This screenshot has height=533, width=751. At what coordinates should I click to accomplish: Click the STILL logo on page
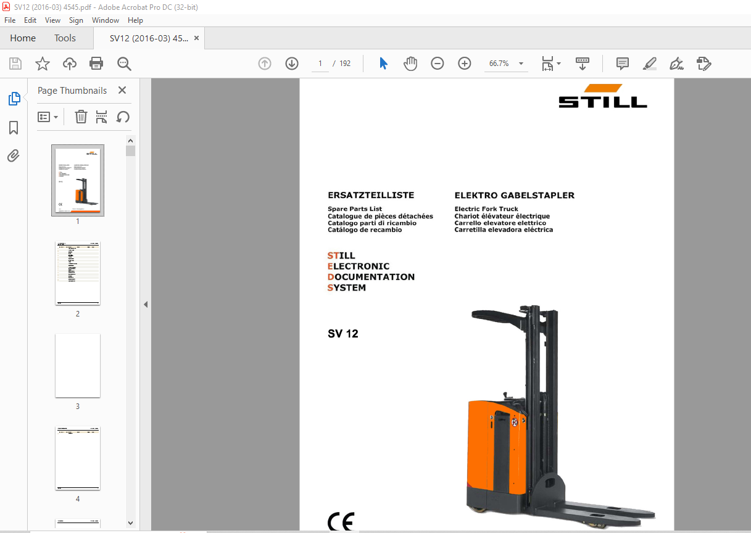coord(602,96)
